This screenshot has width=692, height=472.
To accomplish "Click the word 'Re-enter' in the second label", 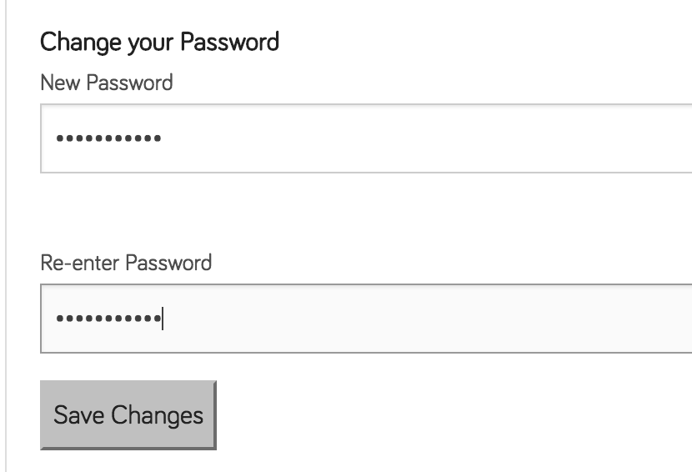I will (x=80, y=264).
